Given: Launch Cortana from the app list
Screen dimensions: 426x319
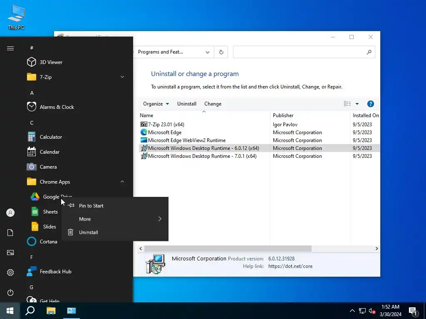Looking at the screenshot, I should click(x=43, y=241).
